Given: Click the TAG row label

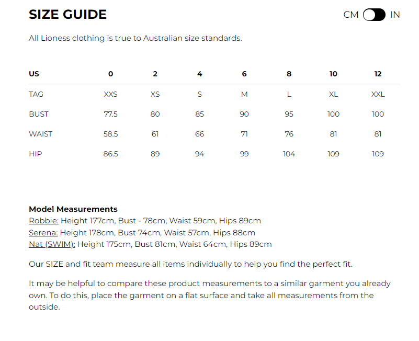Looking at the screenshot, I should 36,94.
